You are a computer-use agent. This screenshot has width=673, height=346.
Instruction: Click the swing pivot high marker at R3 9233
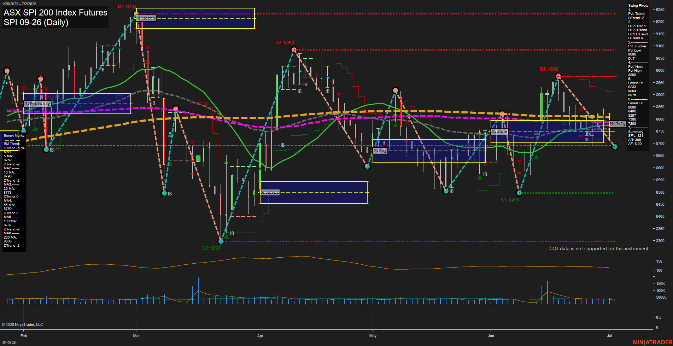[136, 14]
